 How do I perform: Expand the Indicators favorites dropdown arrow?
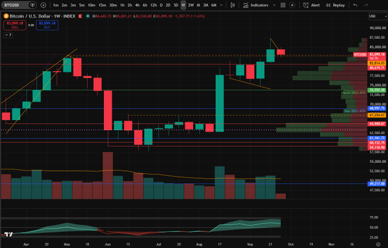[274, 5]
